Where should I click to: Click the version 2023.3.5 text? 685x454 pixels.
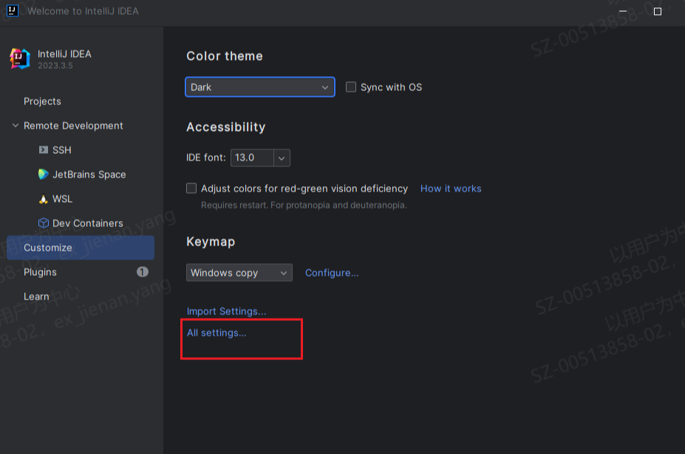pos(55,66)
